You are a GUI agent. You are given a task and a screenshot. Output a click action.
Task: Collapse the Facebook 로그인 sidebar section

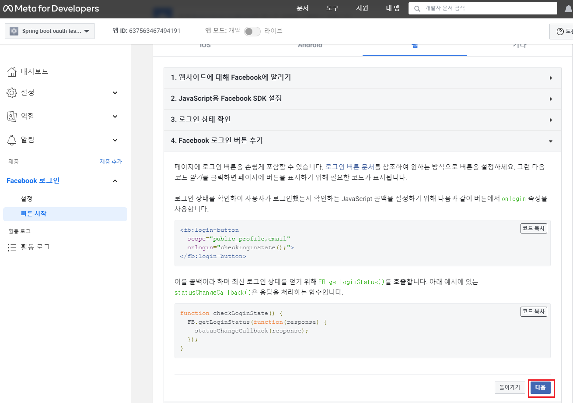coord(115,181)
